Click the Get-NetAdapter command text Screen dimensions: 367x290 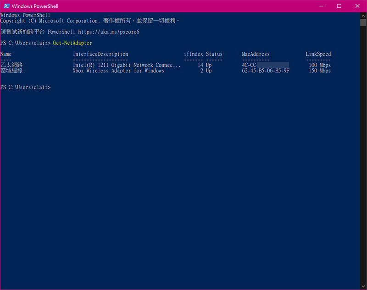[x=72, y=43]
